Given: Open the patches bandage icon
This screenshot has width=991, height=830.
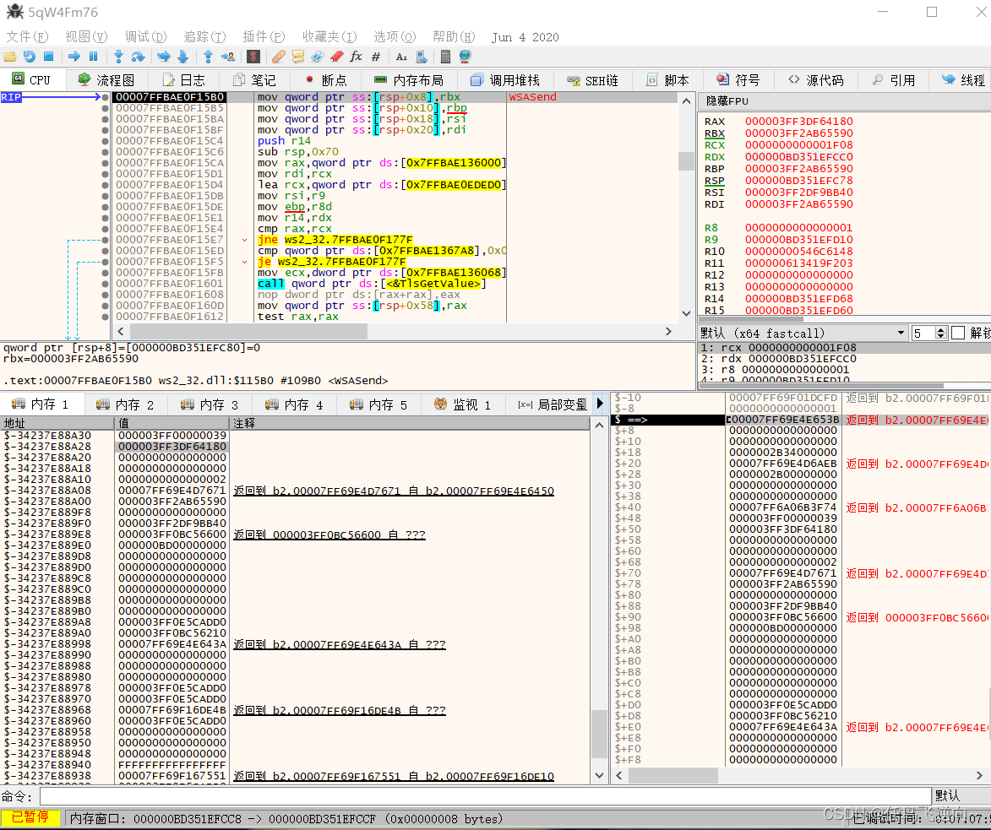Looking at the screenshot, I should (278, 57).
